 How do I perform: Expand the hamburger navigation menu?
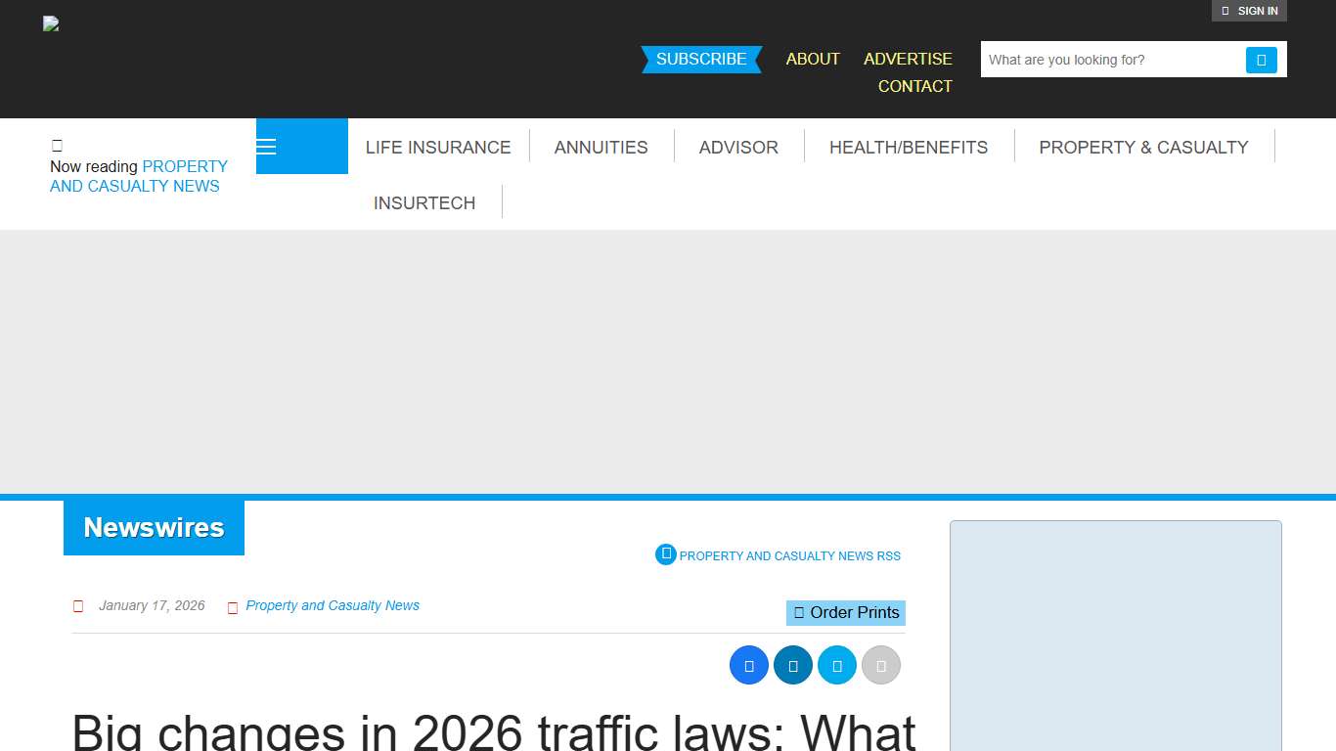(265, 146)
